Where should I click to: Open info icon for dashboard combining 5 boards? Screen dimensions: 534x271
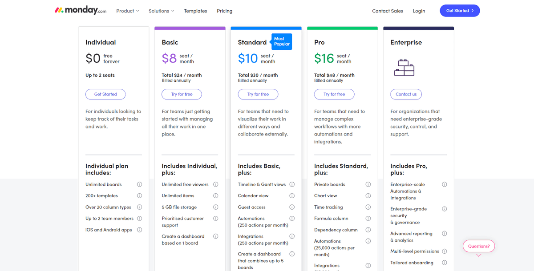coord(292,254)
